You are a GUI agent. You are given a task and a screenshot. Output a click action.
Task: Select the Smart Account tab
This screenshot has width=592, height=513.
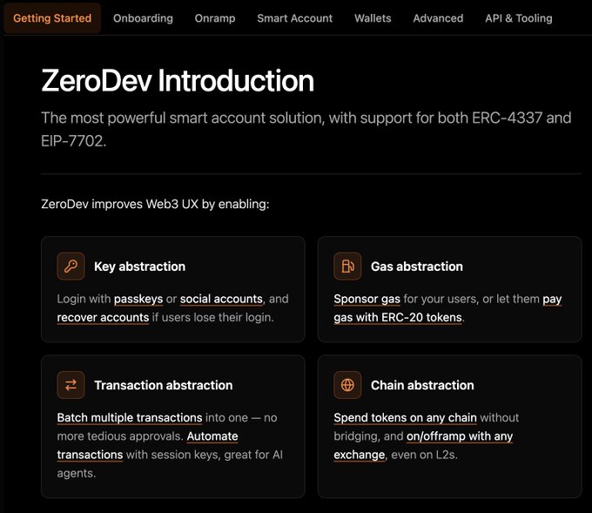coord(295,18)
